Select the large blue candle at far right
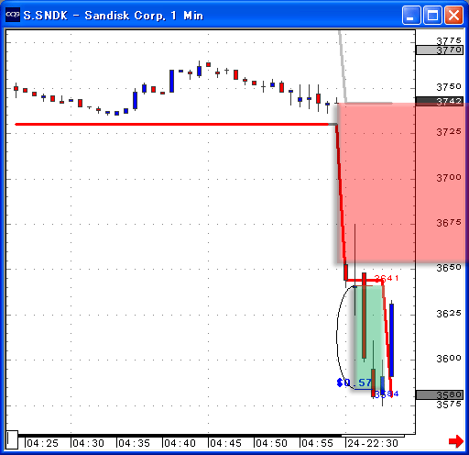The image size is (469, 455). (391, 340)
